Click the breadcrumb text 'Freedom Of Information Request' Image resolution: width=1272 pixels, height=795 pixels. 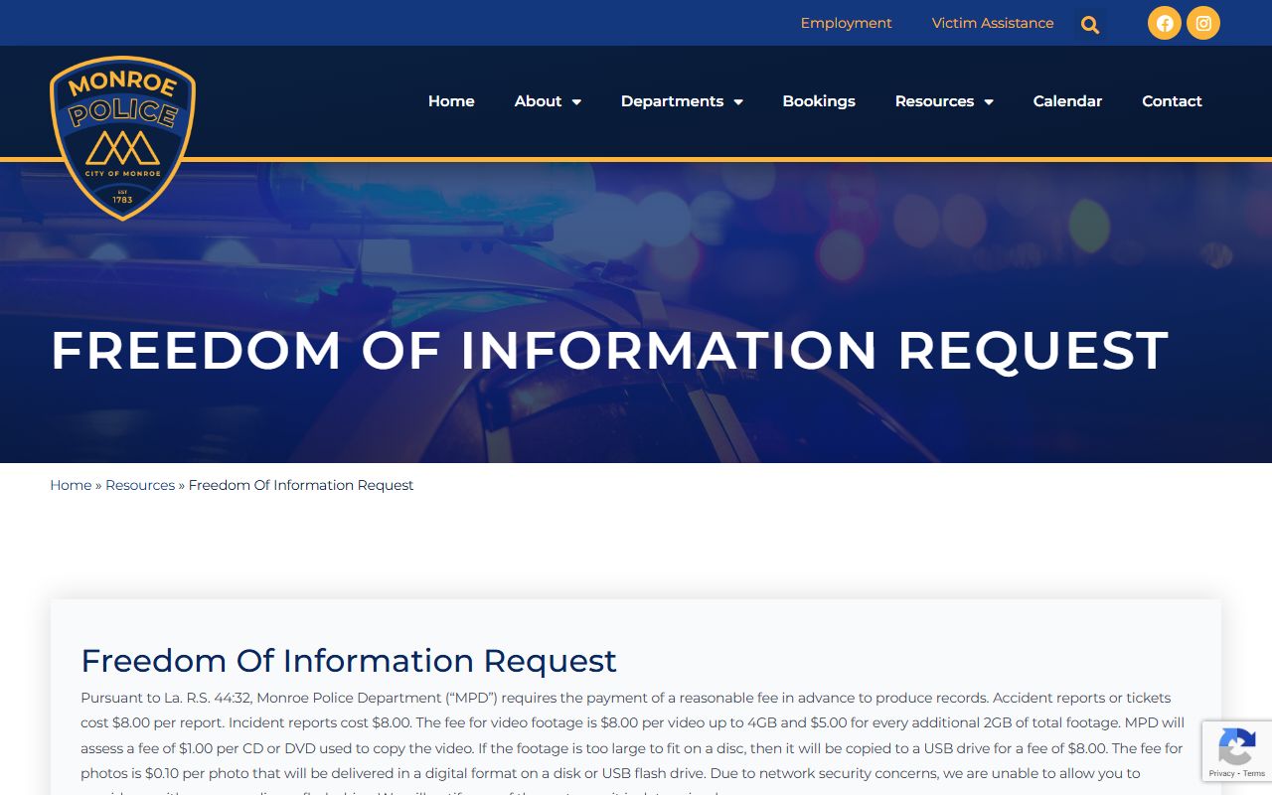301,485
